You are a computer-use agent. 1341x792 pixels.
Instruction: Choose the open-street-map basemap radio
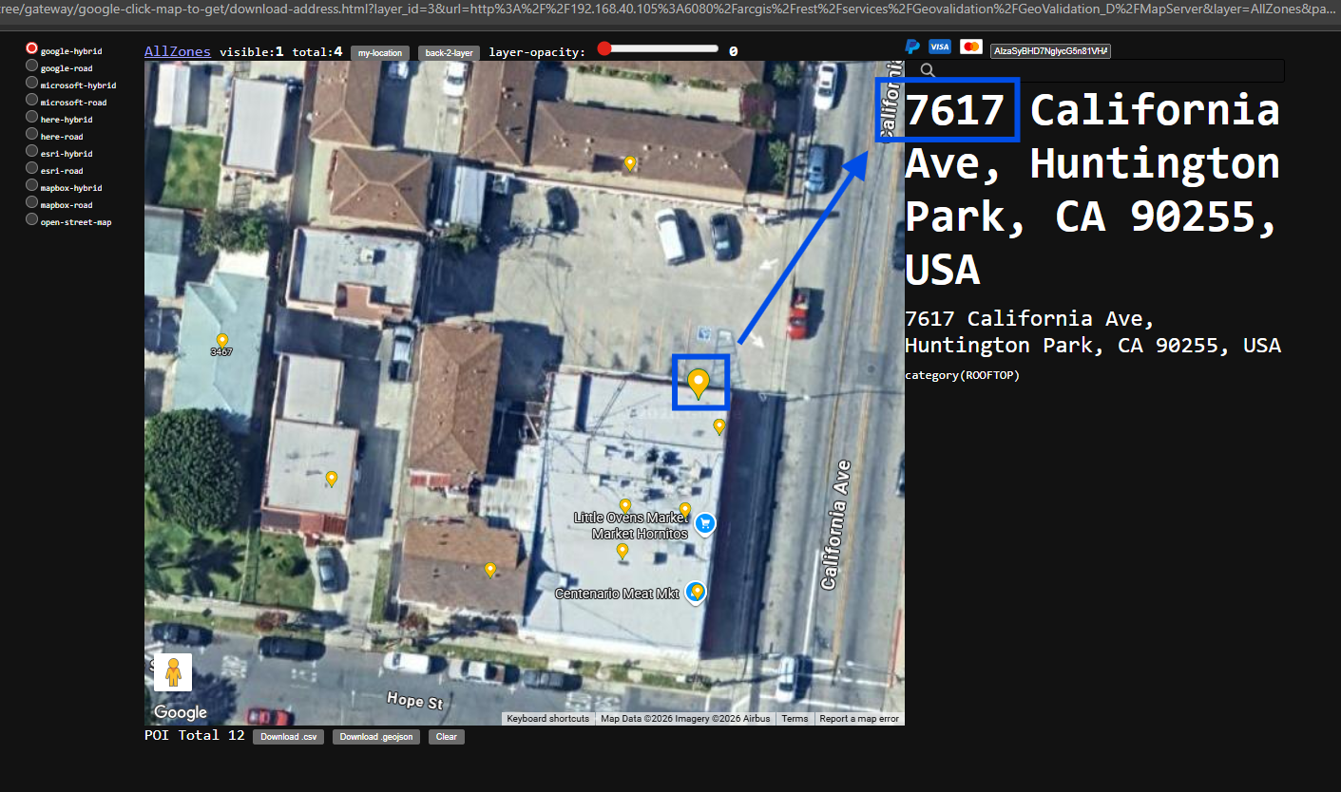[x=32, y=219]
